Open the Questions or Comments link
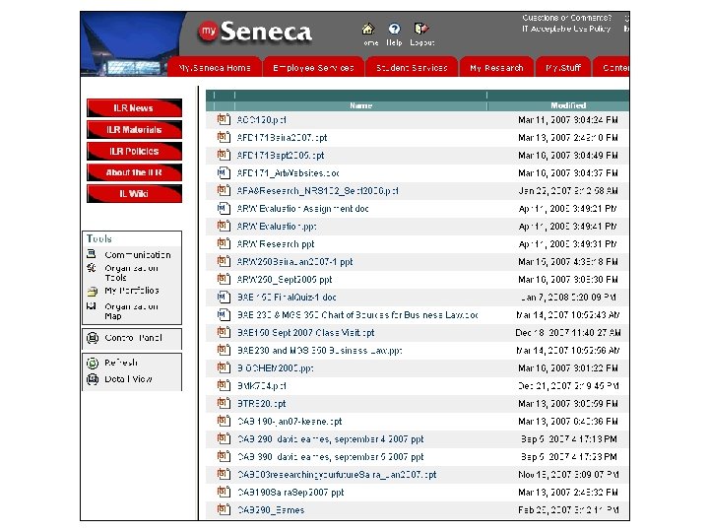 click(x=567, y=18)
